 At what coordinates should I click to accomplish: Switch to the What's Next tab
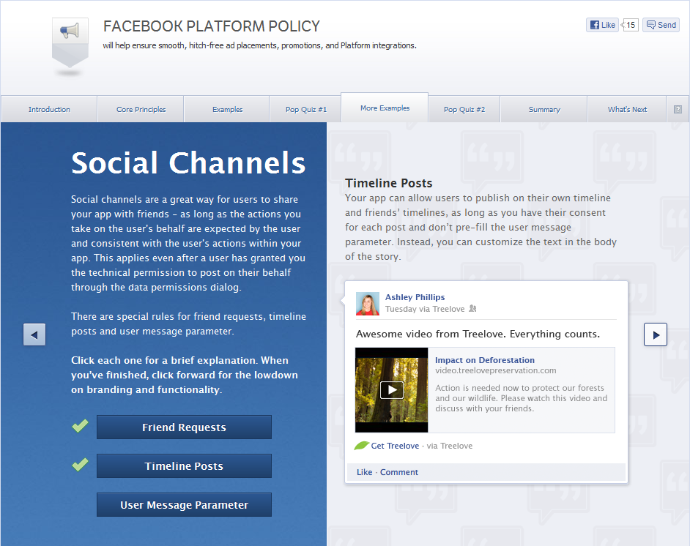(x=627, y=109)
